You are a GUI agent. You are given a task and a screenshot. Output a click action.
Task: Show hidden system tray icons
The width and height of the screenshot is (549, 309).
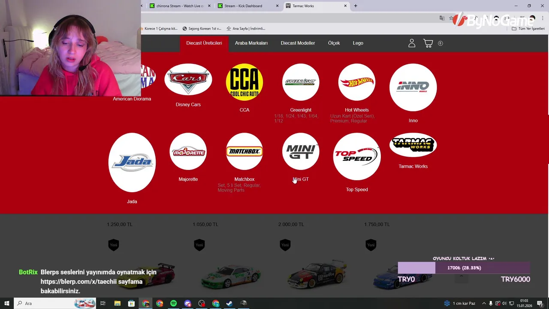pyautogui.click(x=484, y=303)
